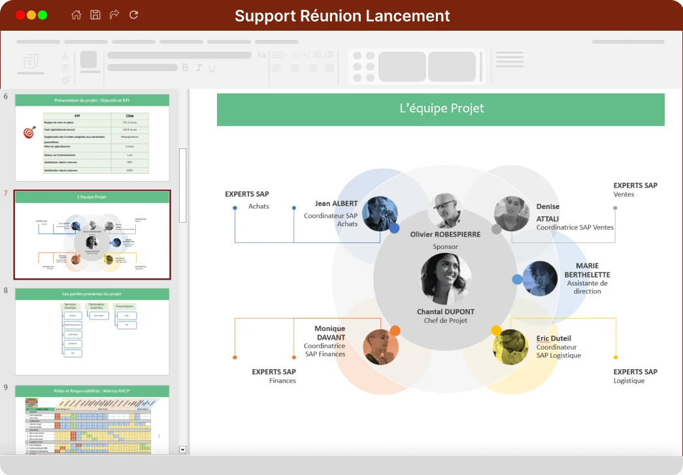The height and width of the screenshot is (475, 683).
Task: Select the 'Coordinatrice SAP Finances' text
Action: (x=325, y=350)
